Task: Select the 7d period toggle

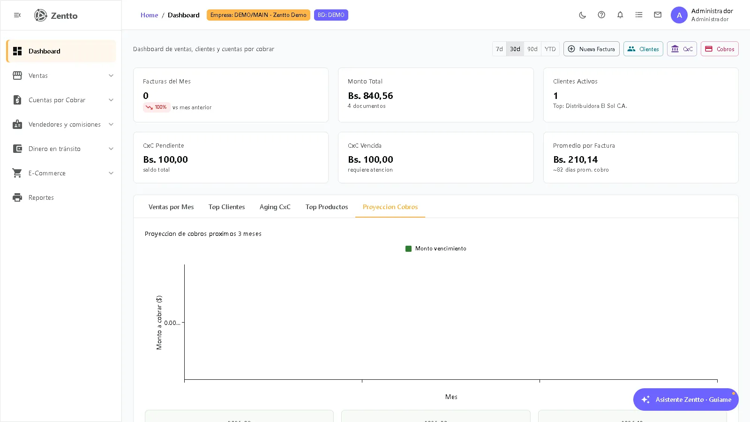Action: coord(499,49)
